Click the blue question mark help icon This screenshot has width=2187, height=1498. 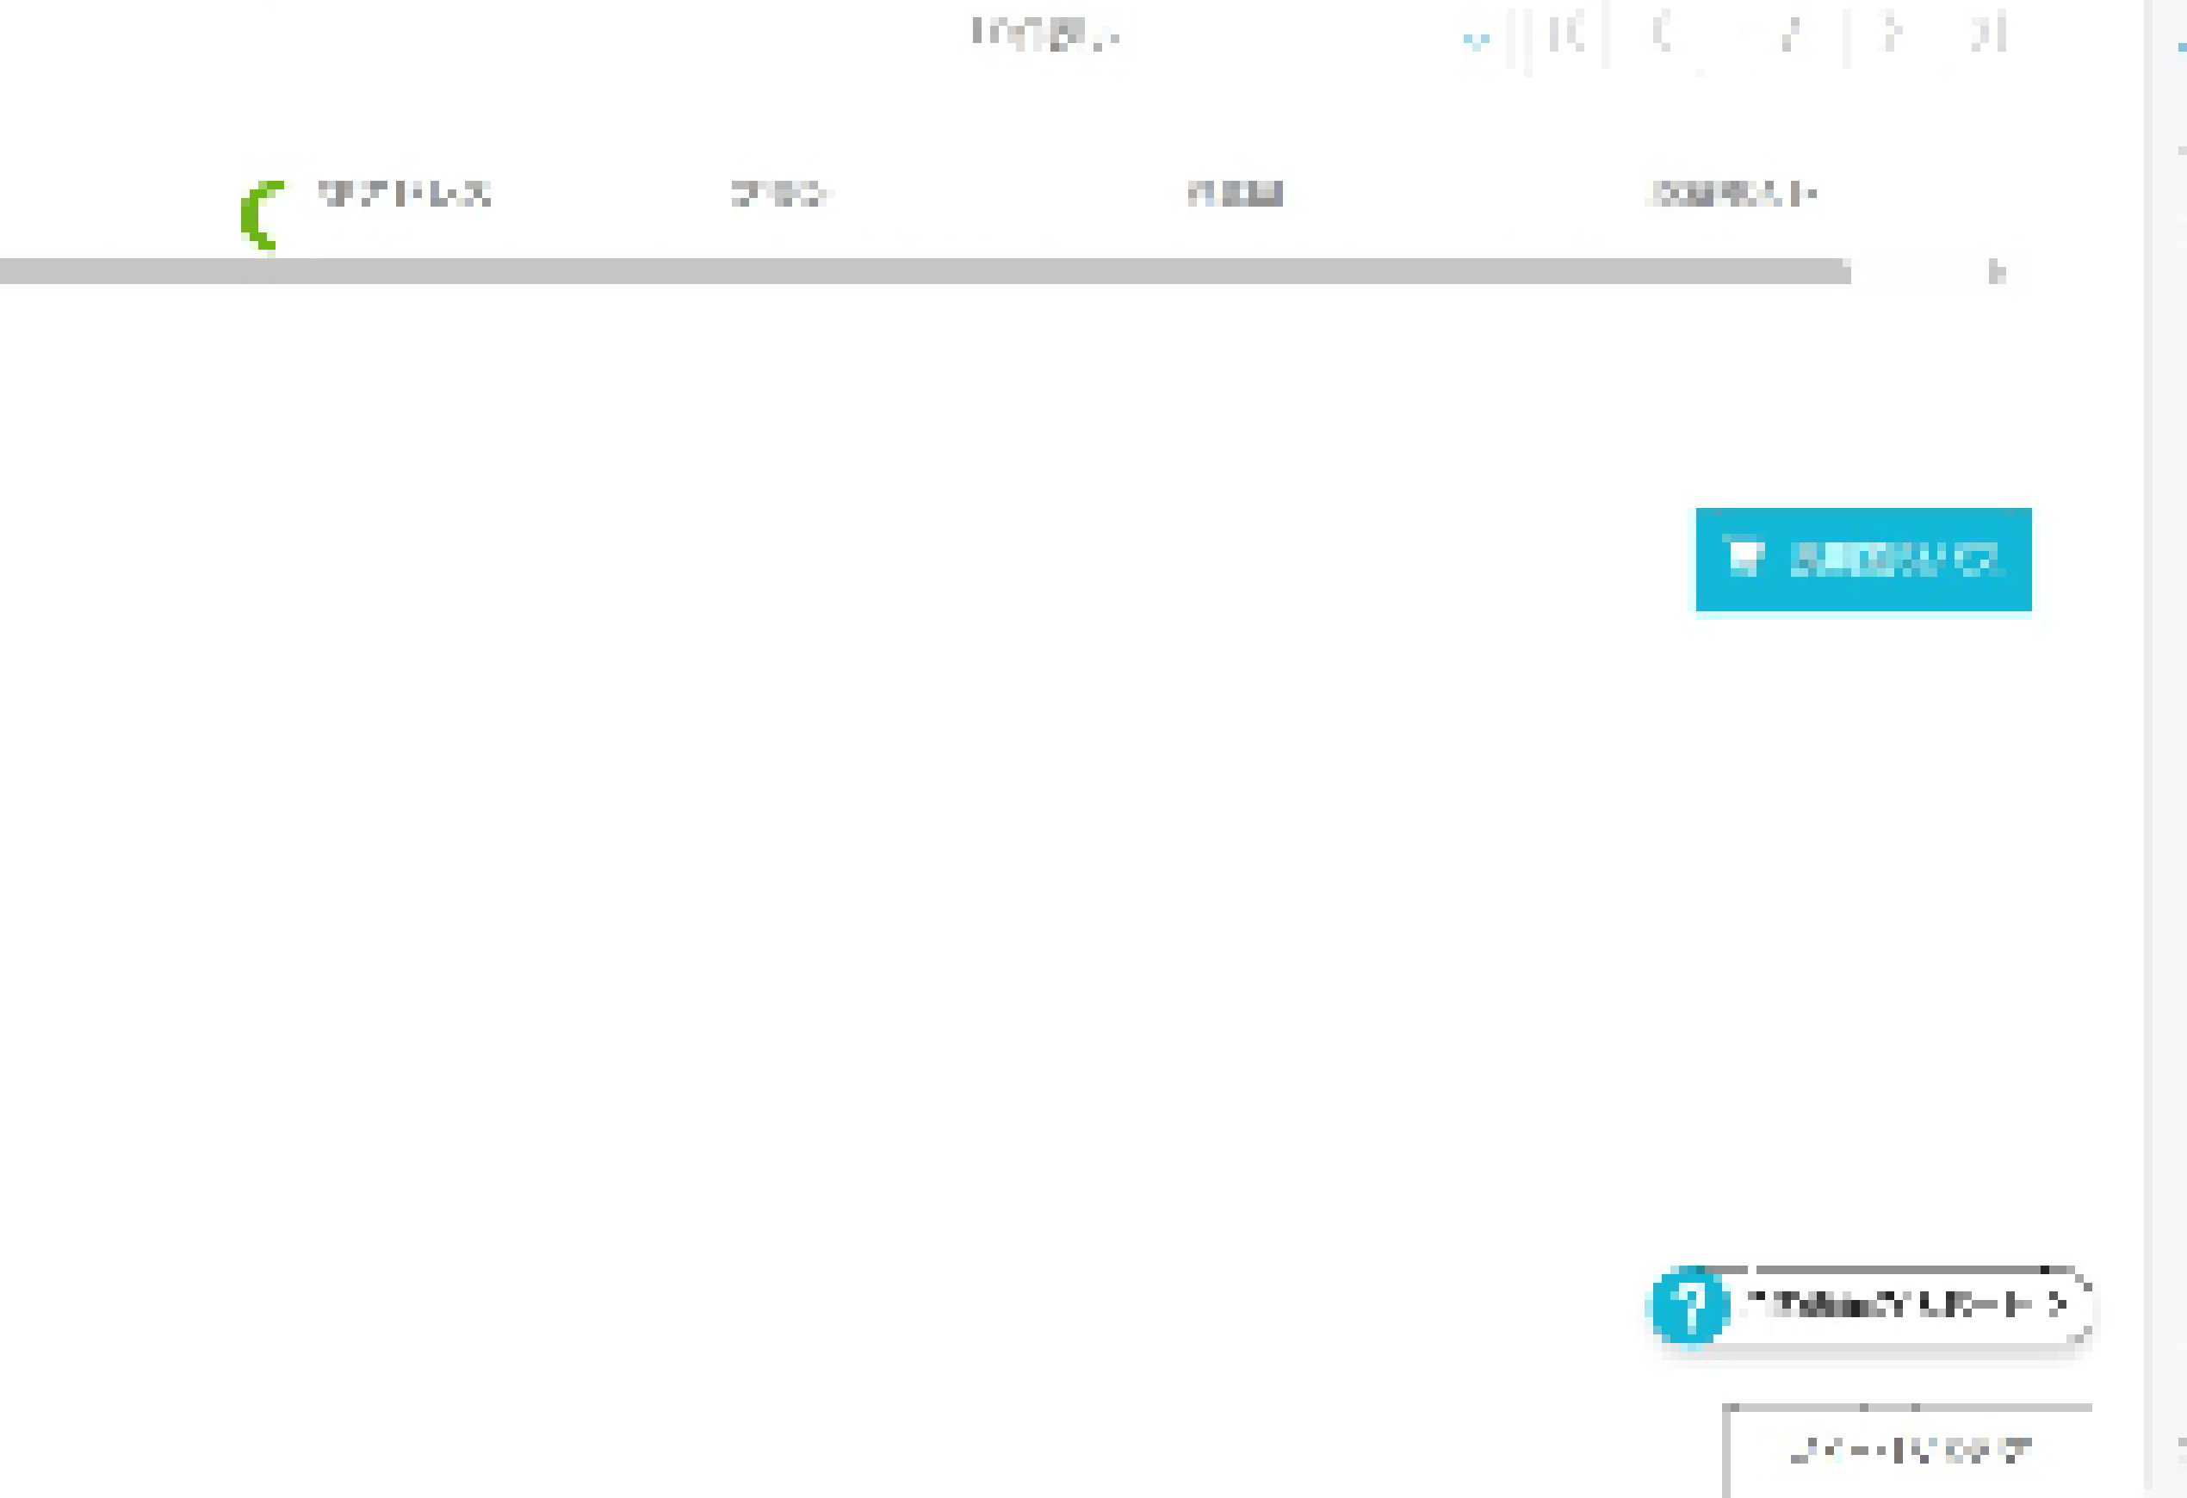(x=1689, y=1305)
